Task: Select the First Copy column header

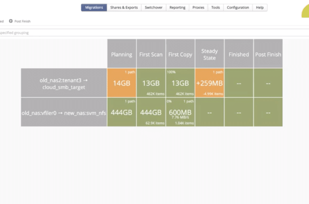Action: pos(180,53)
